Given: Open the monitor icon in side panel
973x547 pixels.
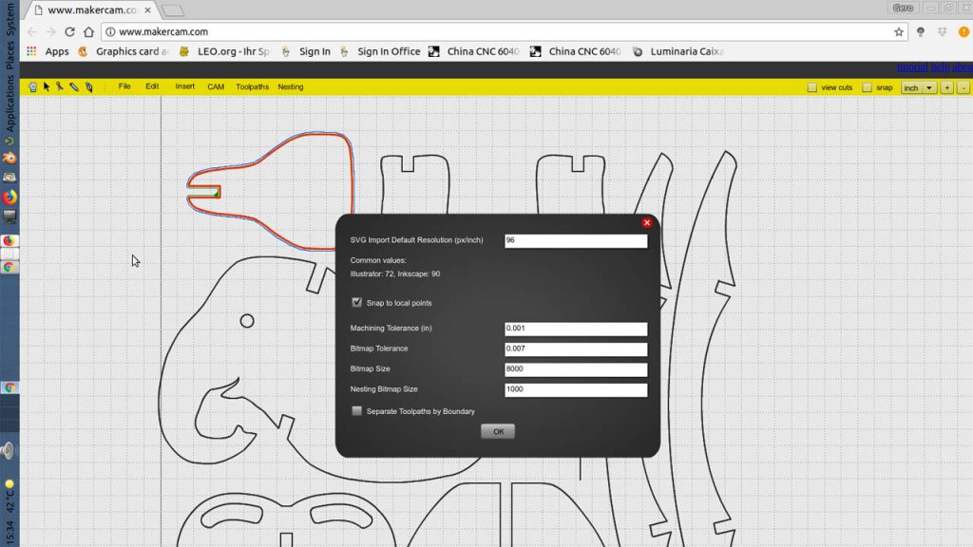Looking at the screenshot, I should [10, 217].
